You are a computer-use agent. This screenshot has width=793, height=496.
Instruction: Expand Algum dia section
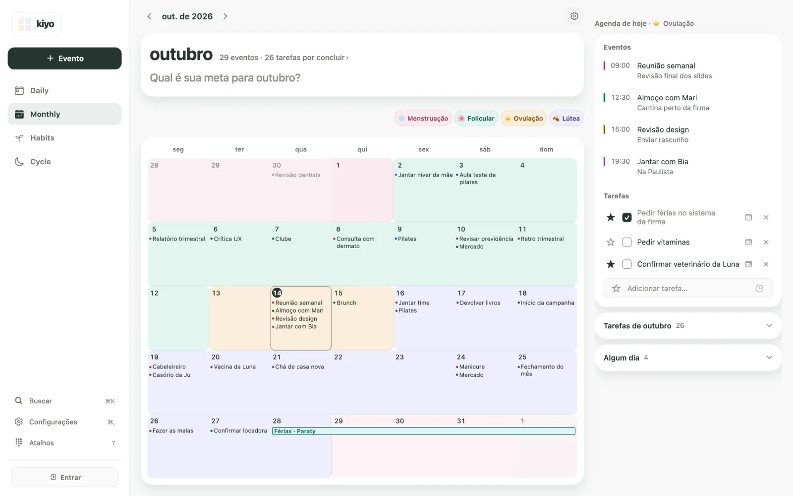[x=688, y=358]
